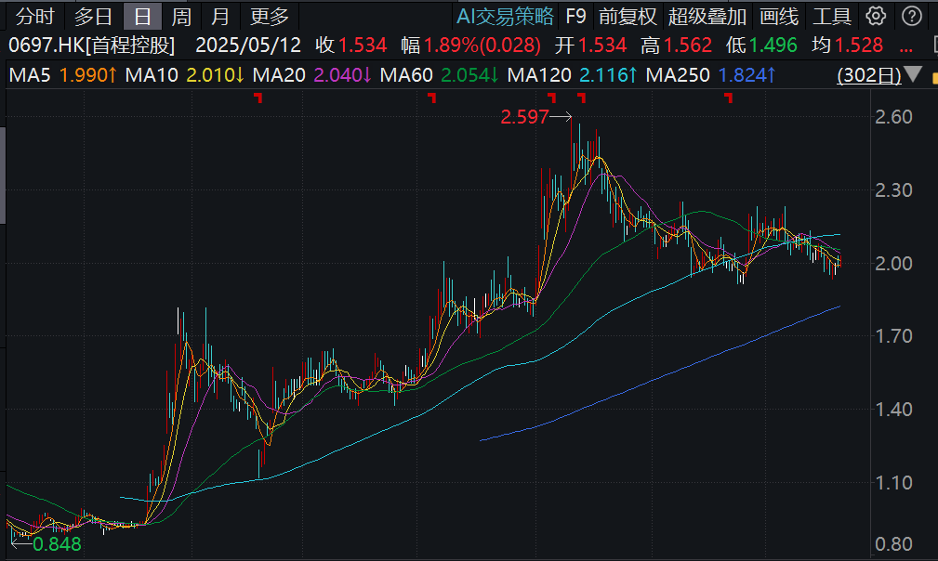Click the MA120 2.116 indicator label
938x561 pixels.
(573, 75)
